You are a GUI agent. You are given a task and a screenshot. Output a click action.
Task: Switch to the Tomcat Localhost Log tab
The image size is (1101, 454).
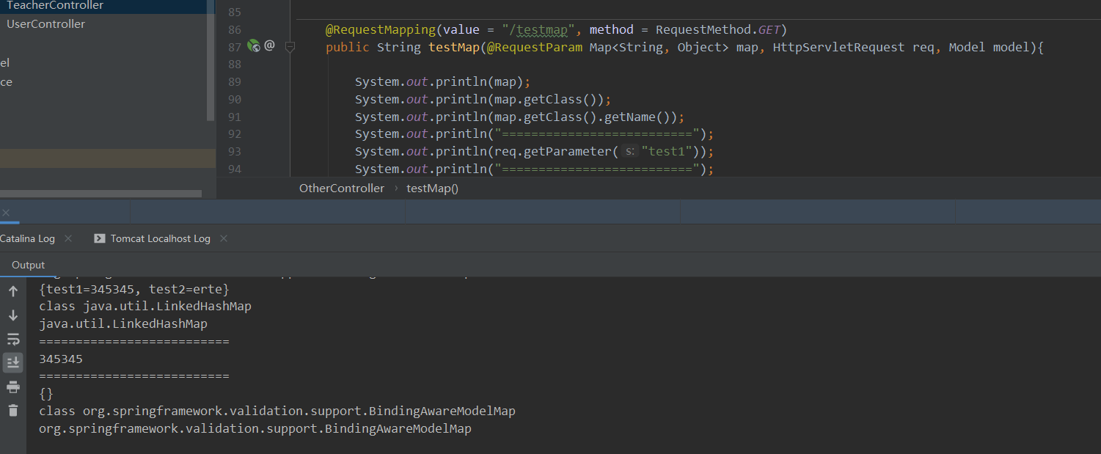(x=160, y=238)
